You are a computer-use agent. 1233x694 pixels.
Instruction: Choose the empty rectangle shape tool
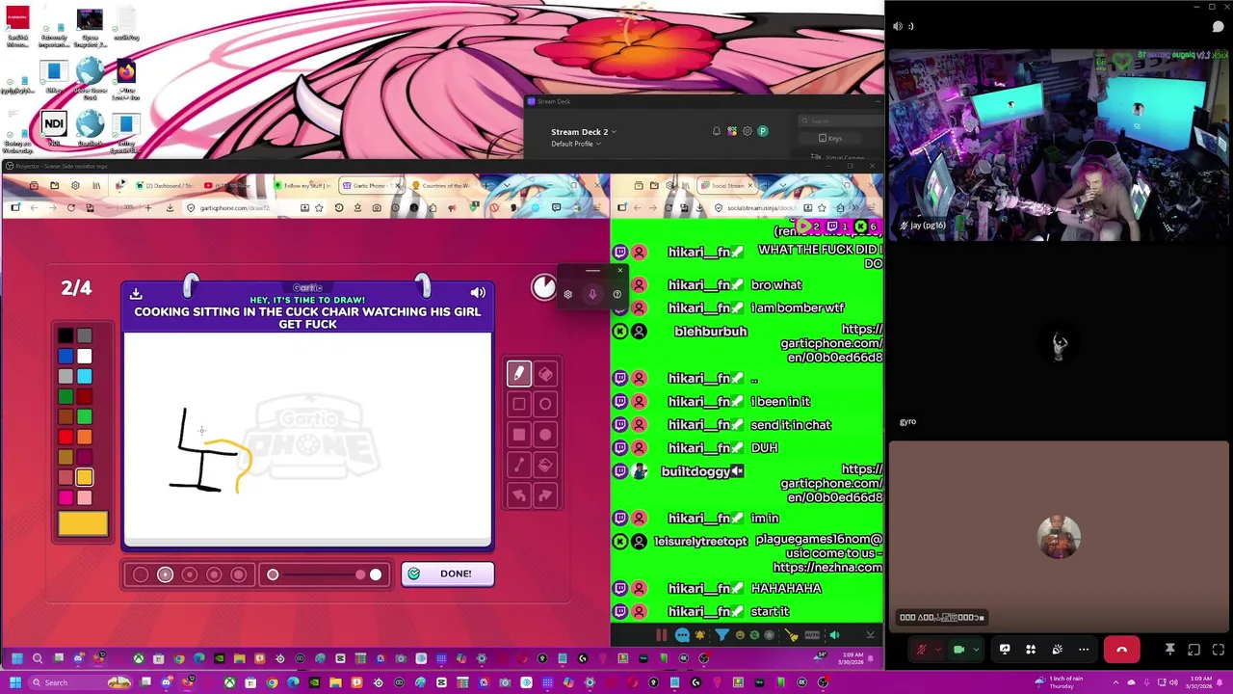pos(519,405)
